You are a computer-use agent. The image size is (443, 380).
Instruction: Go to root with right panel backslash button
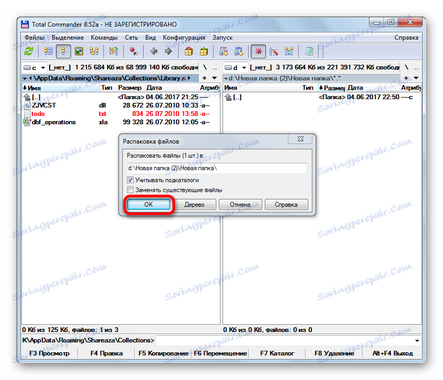click(406, 67)
